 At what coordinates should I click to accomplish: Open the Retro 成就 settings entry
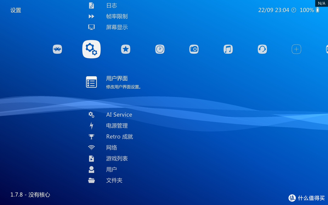(x=119, y=137)
